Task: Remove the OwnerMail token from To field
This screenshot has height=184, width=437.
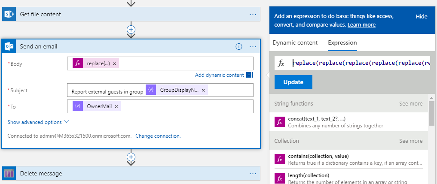Action: pos(116,106)
